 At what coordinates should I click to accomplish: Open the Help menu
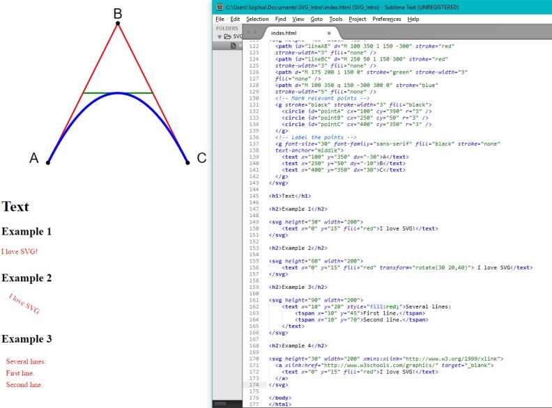tap(413, 19)
